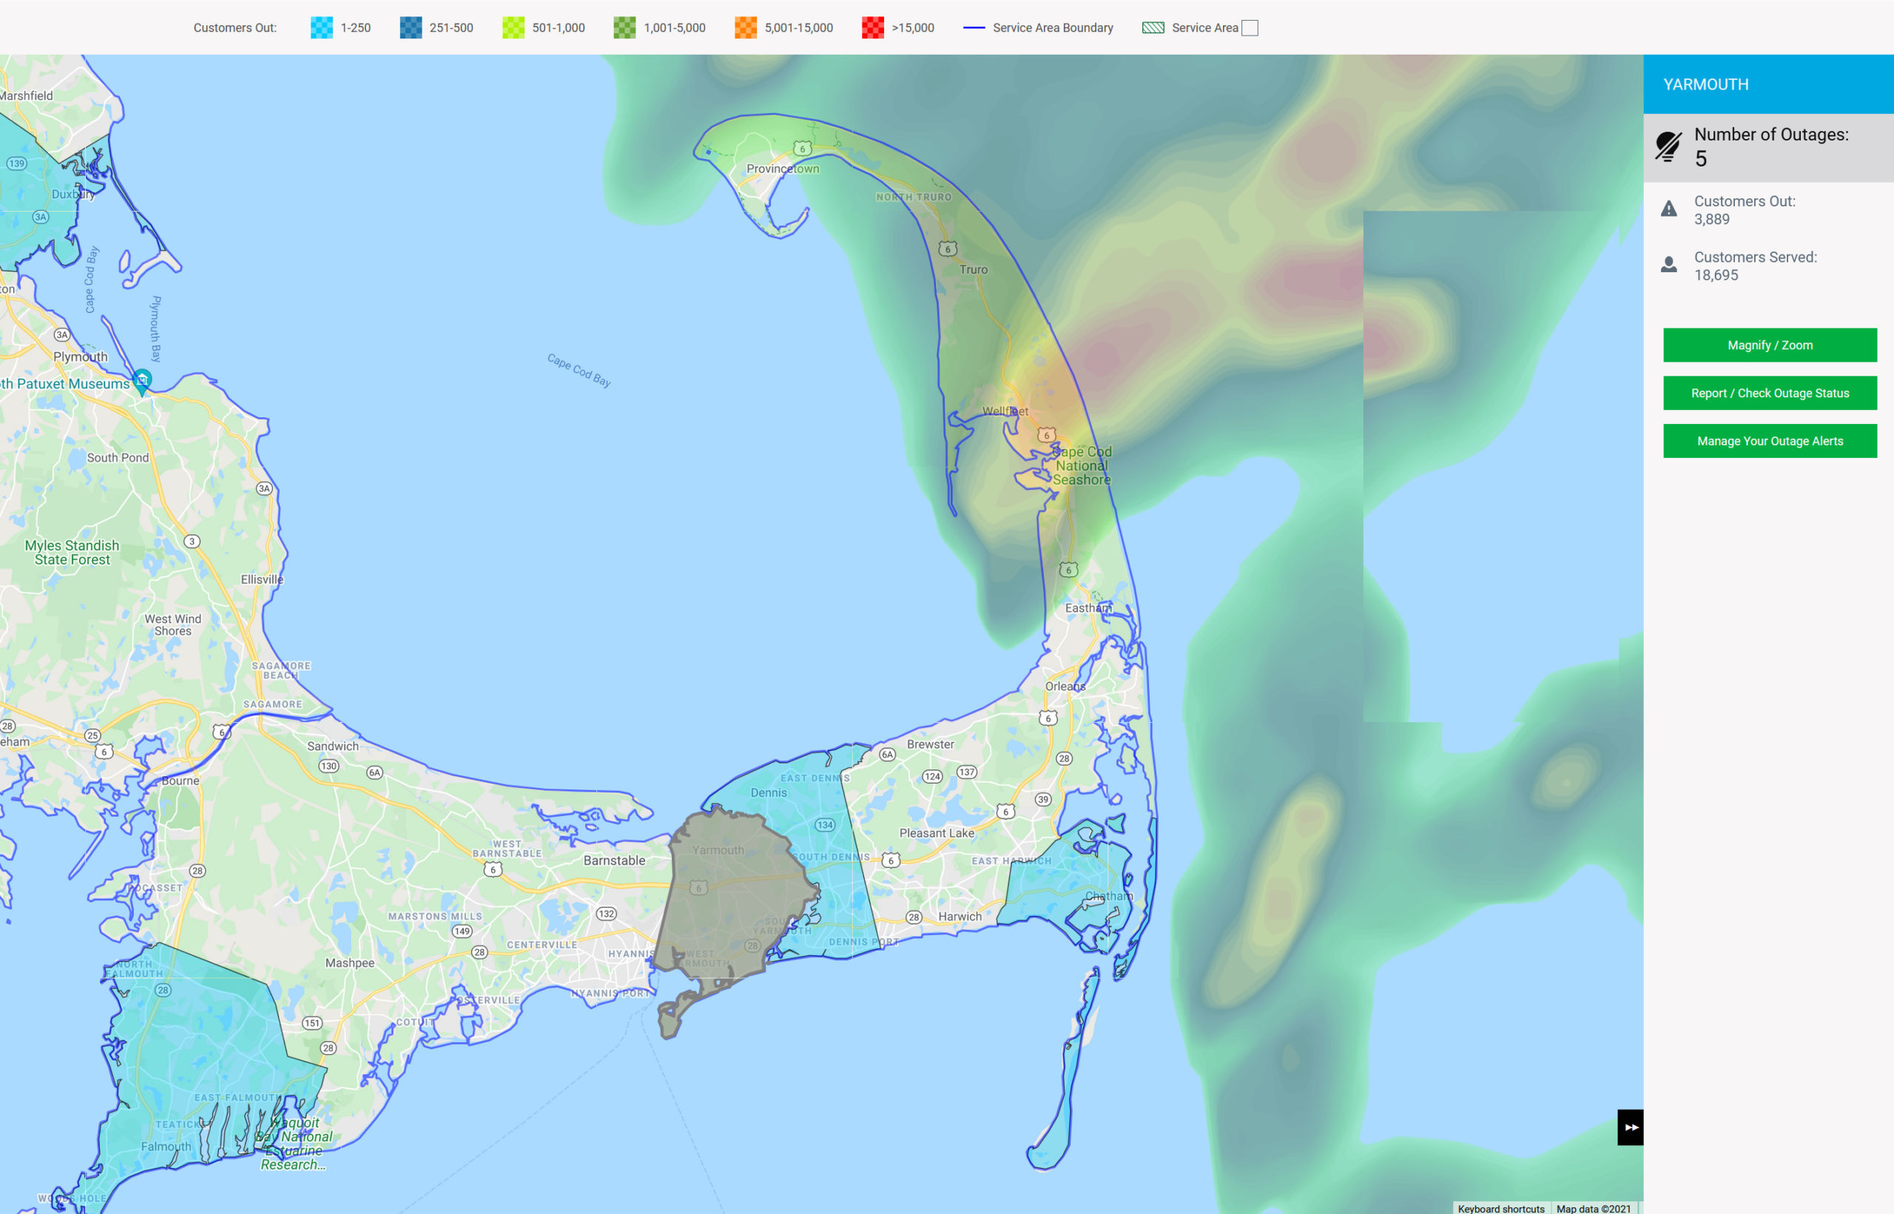Screen dimensions: 1894x1214
Task: Click the hatched Service Area legend icon
Action: [x=1153, y=27]
